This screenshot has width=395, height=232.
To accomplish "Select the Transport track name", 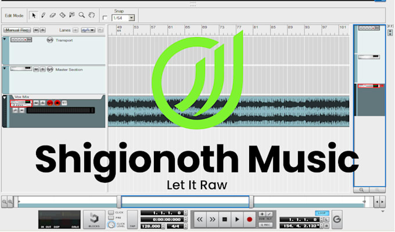I will (64, 40).
